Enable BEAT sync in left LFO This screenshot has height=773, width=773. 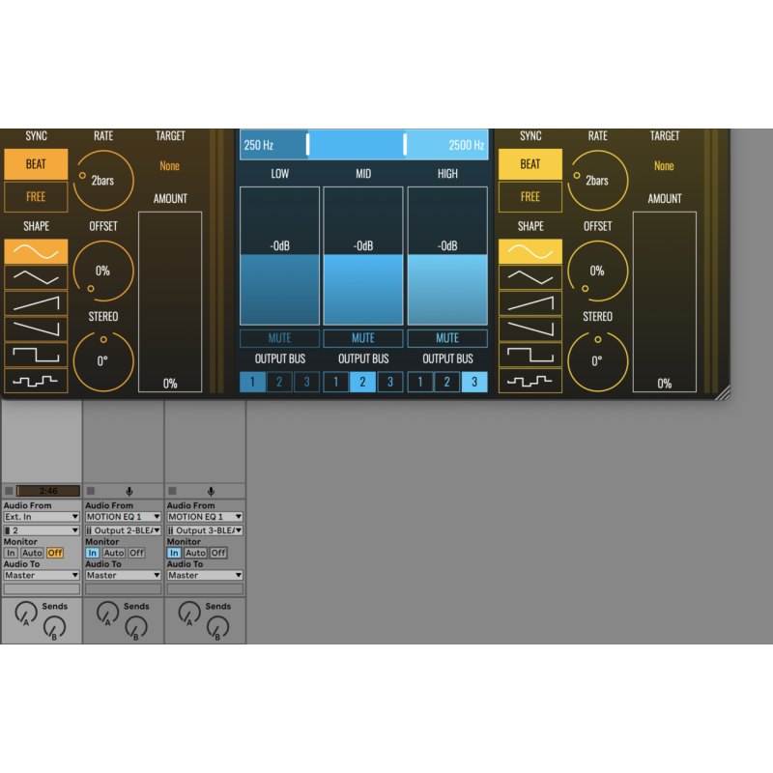[x=36, y=164]
